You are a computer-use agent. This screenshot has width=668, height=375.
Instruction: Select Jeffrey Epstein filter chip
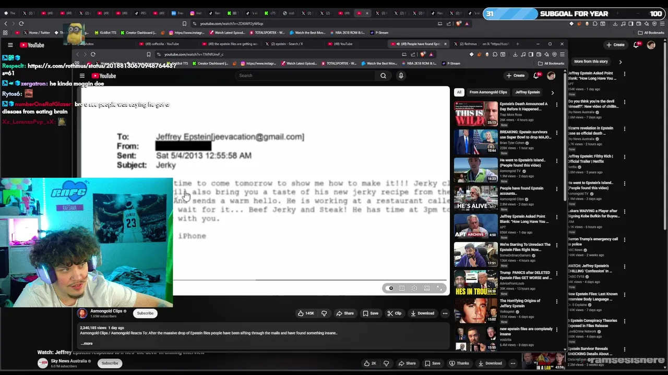point(528,92)
